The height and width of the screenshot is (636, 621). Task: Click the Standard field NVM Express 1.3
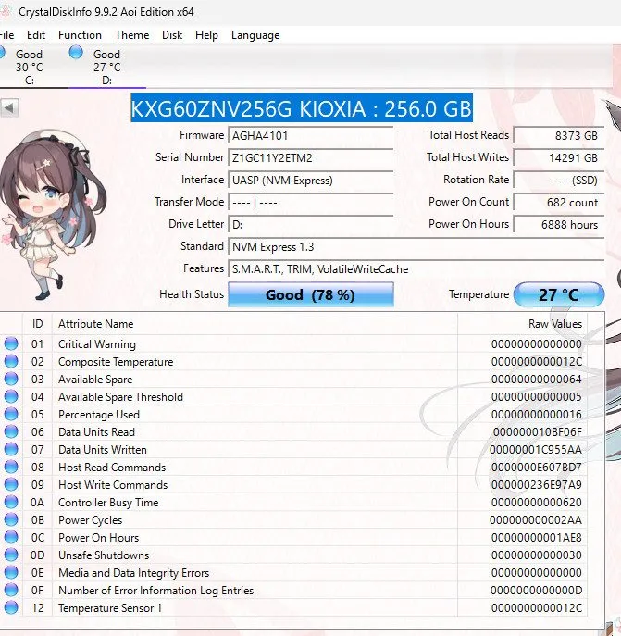point(416,247)
